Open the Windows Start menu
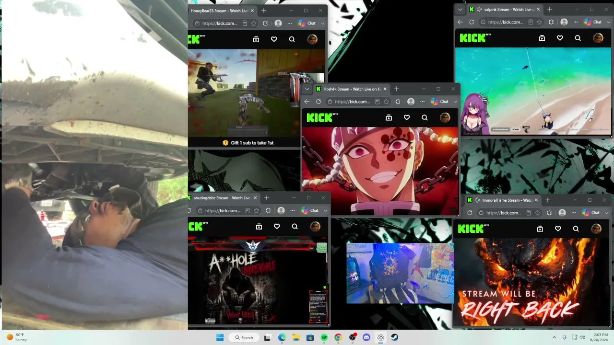The width and height of the screenshot is (614, 345). tap(220, 337)
